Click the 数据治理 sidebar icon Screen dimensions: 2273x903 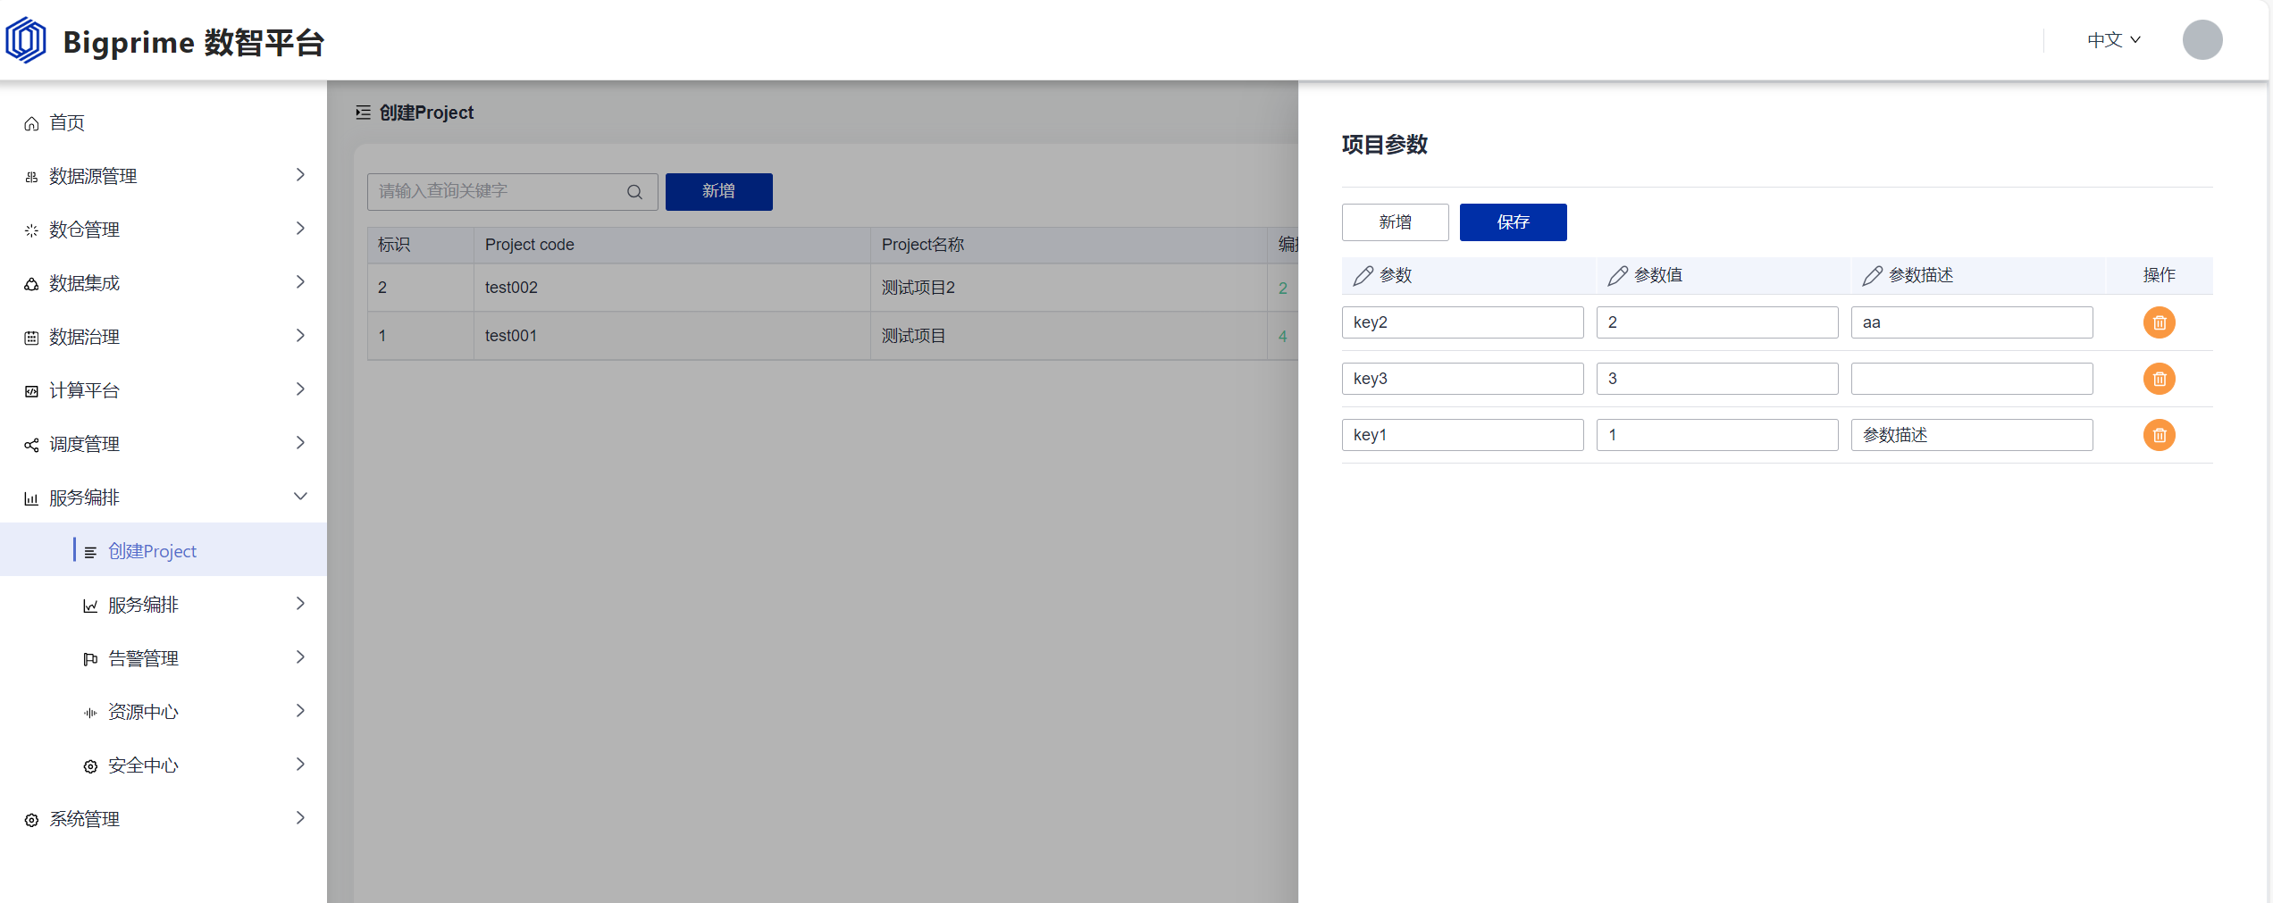pos(31,338)
